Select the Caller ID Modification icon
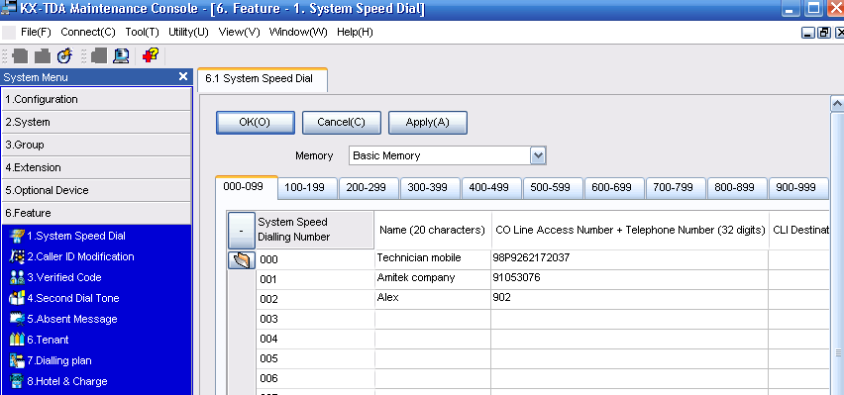 (x=17, y=256)
